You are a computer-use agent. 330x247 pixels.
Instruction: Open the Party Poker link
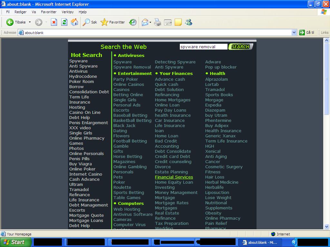click(x=126, y=79)
